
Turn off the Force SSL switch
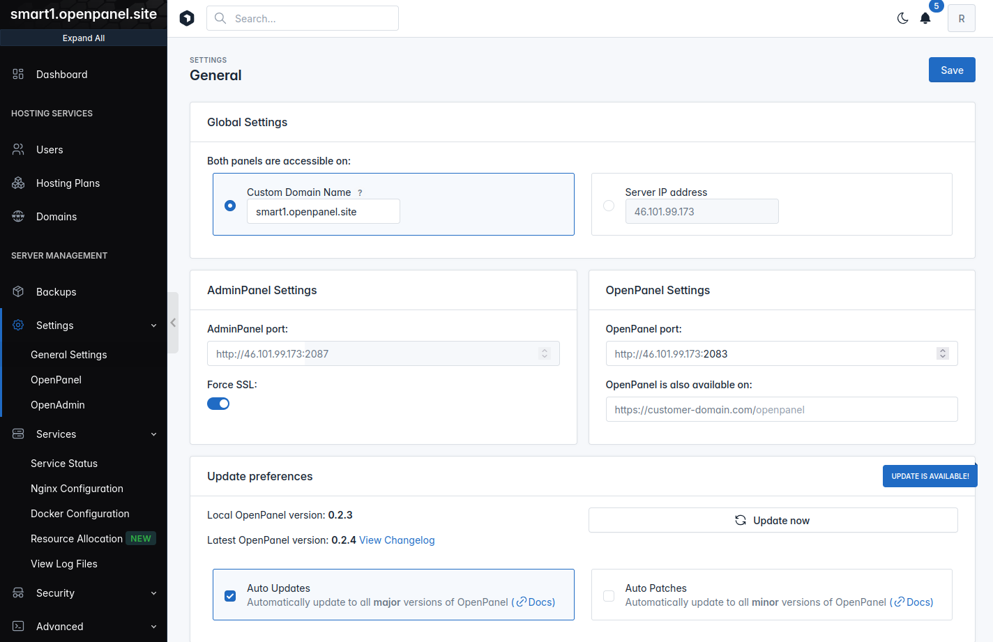click(x=218, y=404)
